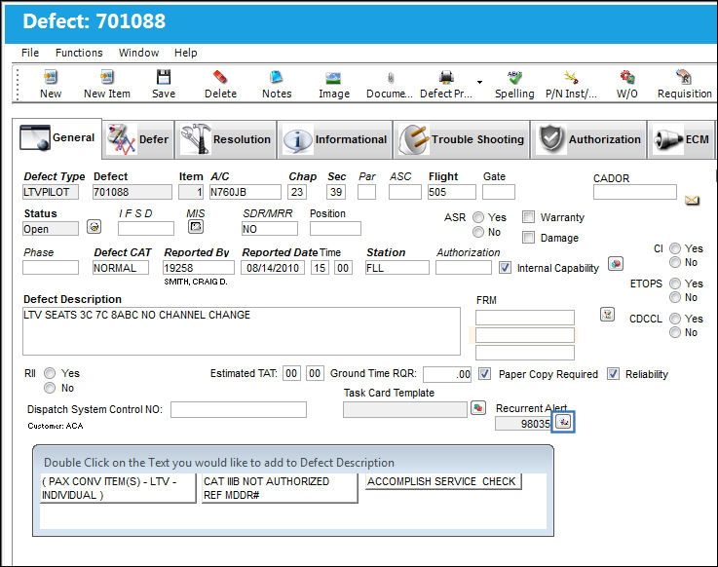Click the CADOR envelope icon
This screenshot has height=567, width=718.
click(x=692, y=200)
